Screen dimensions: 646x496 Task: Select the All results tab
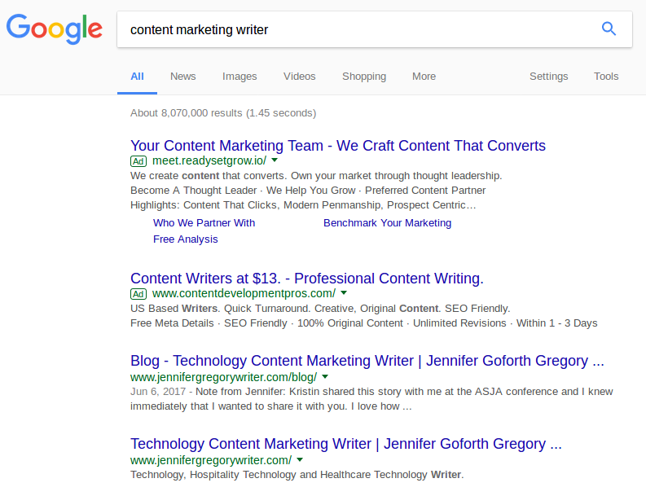click(137, 77)
